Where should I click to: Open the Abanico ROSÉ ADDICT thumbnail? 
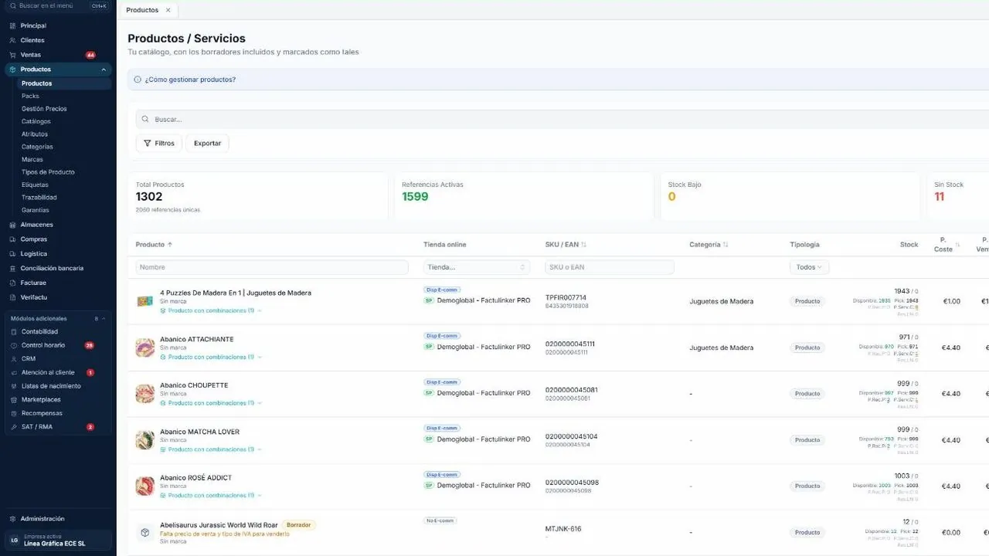[145, 486]
